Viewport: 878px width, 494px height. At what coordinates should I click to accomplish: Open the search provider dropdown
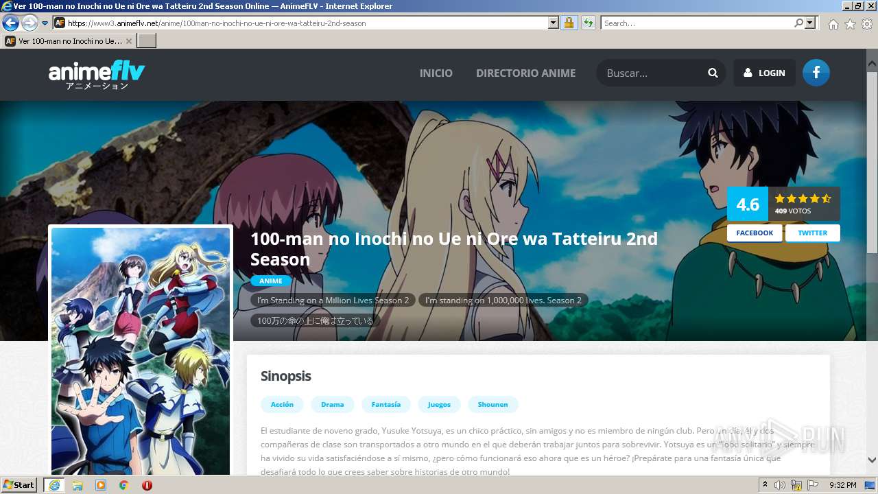[811, 23]
